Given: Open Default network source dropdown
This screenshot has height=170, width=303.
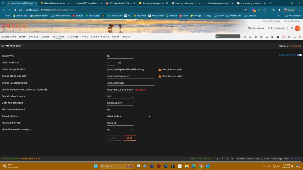Looking at the screenshot, I should [x=120, y=96].
